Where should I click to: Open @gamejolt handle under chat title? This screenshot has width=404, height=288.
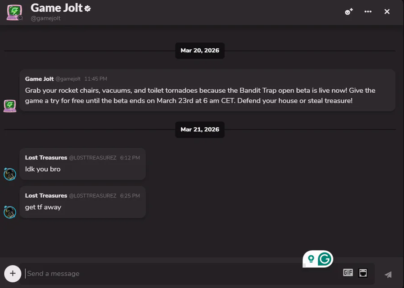click(x=45, y=18)
